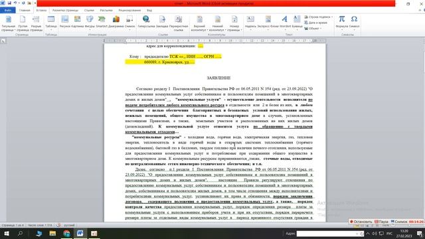Insert a cross-reference (Перекрестная ссылка)
Viewport: 425px width, 239px height.
tap(179, 23)
